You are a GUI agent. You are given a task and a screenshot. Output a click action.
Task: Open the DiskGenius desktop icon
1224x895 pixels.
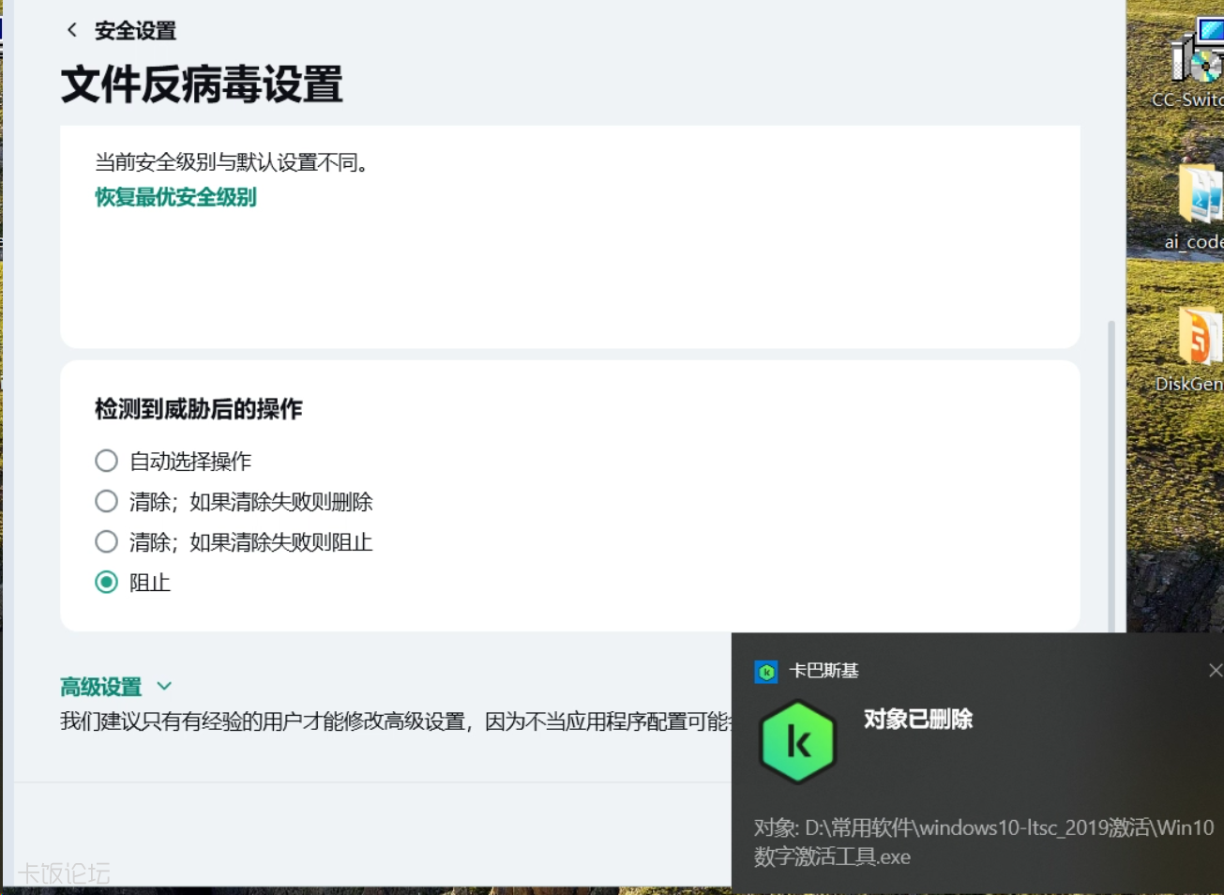[1191, 349]
